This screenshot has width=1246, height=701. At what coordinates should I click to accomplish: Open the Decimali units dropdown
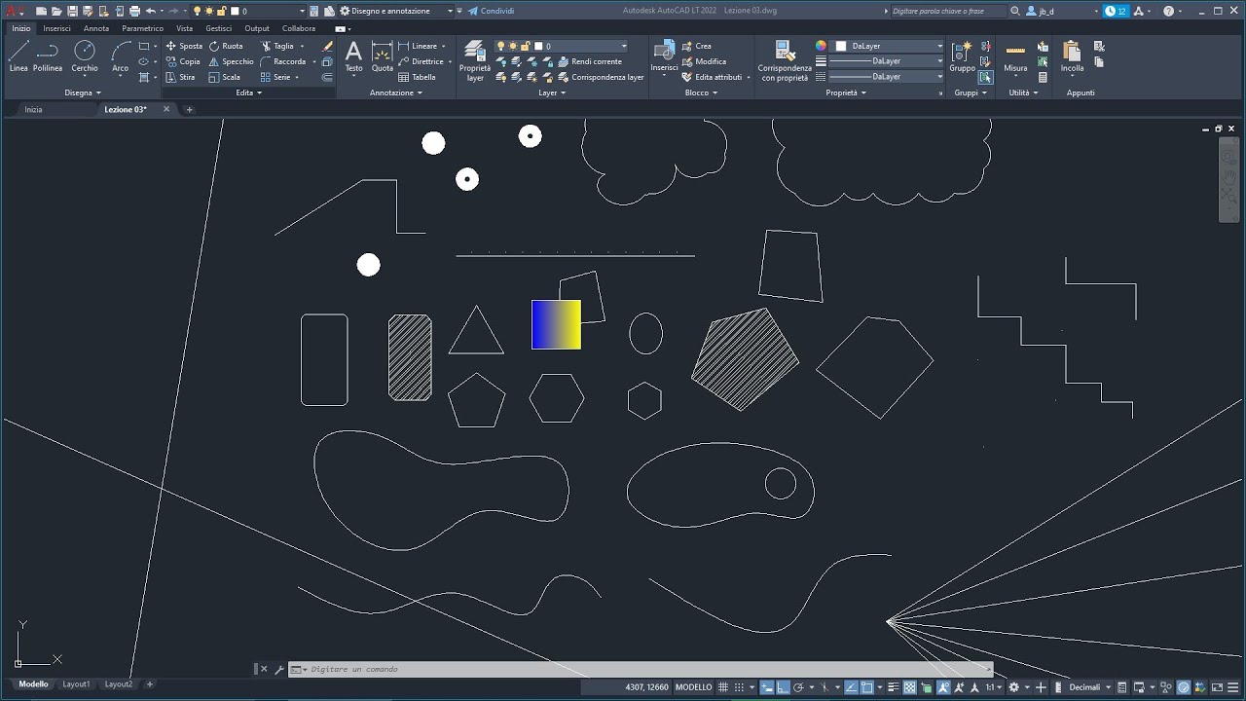(1089, 687)
